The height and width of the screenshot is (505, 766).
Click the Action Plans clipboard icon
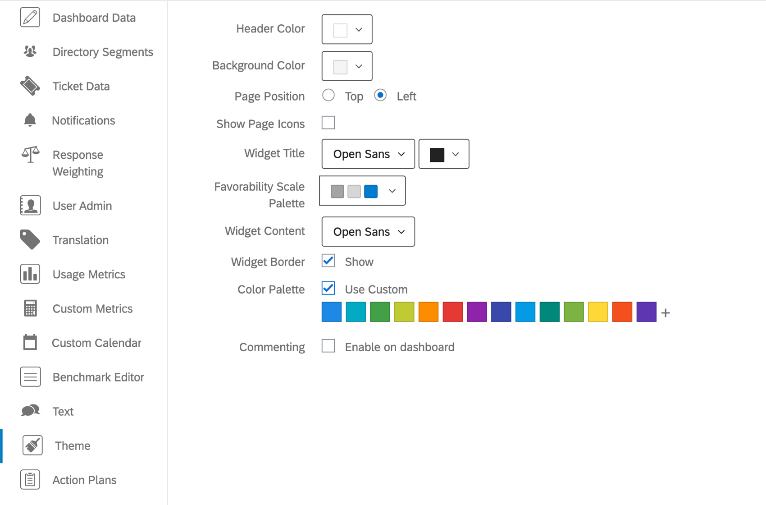(30, 480)
